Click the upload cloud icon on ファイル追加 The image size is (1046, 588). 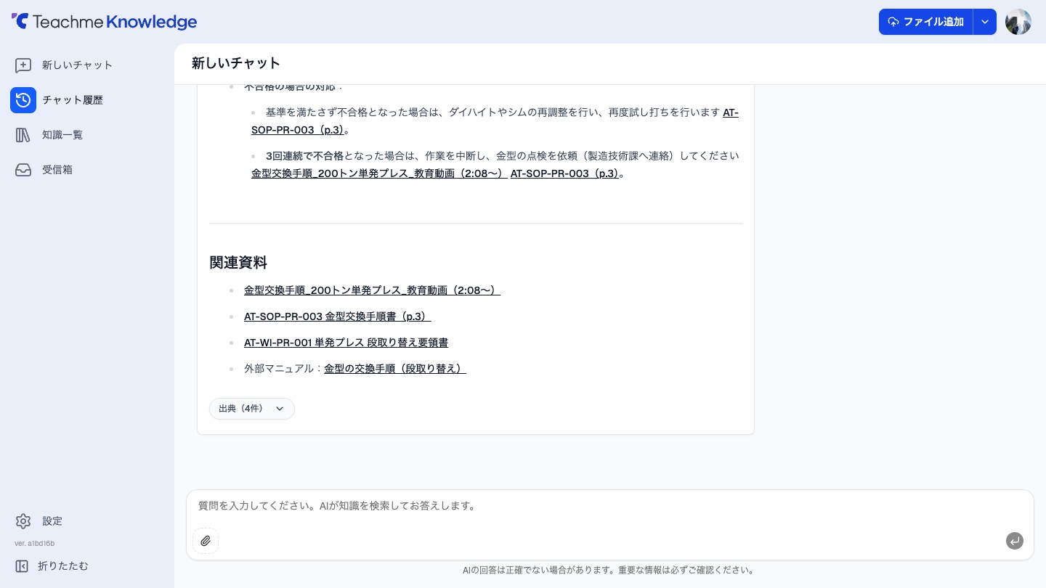[x=893, y=22]
